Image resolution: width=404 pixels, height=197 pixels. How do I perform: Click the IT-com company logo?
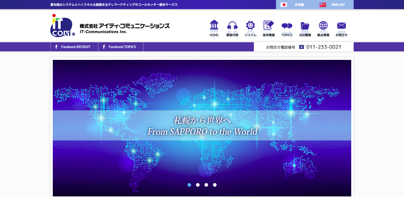coord(63,26)
